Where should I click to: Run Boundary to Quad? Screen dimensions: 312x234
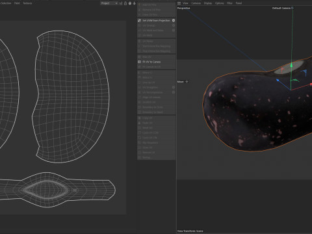(x=156, y=112)
